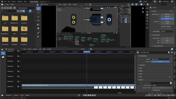Expand the Transform panel

click(142, 65)
